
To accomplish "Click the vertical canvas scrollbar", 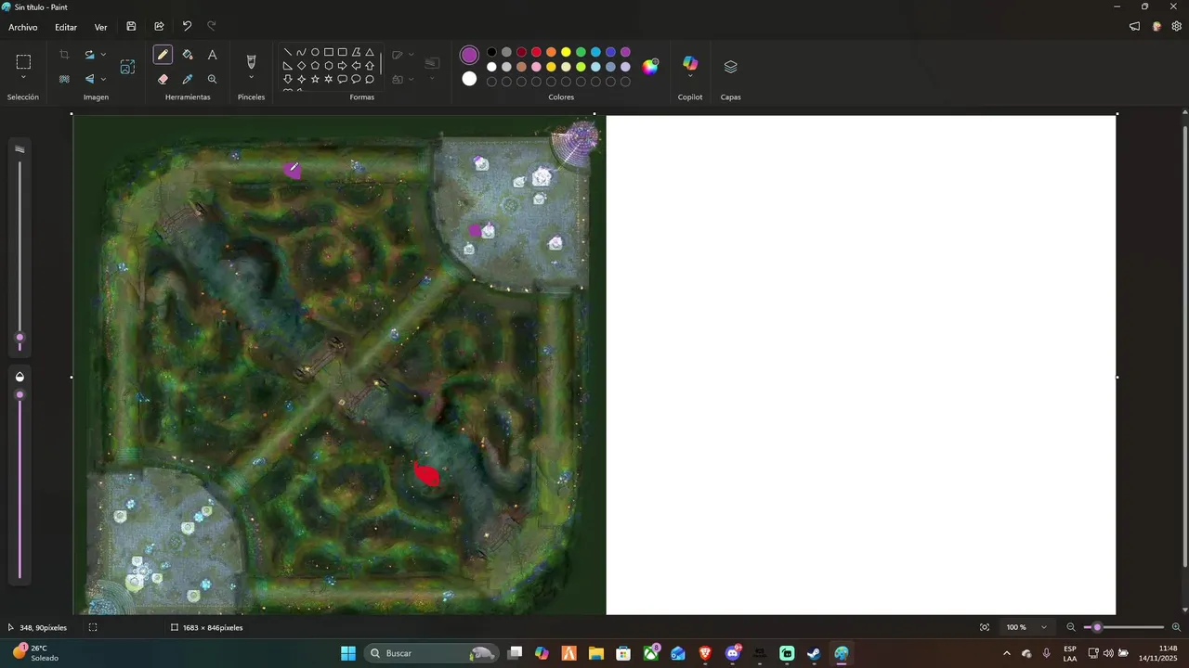I will tap(1184, 345).
